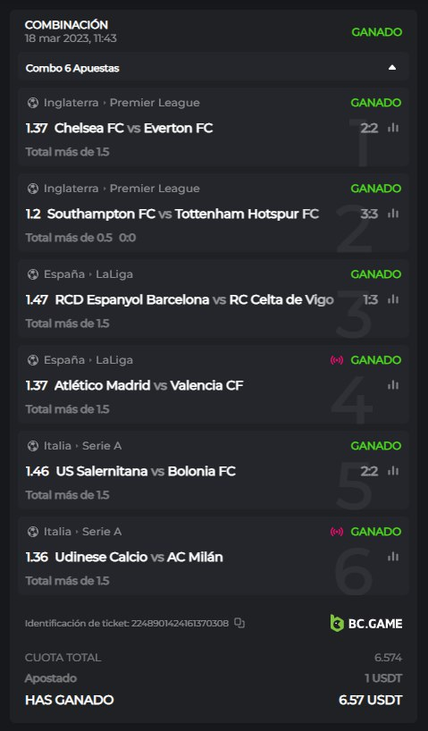Open the Udinese Calcio vs AC Milán match
Image resolution: width=428 pixels, height=731 pixels.
[x=138, y=557]
